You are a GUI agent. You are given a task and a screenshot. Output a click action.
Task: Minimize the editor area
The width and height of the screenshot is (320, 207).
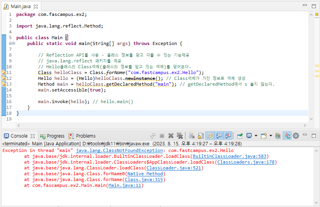pyautogui.click(x=305, y=5)
